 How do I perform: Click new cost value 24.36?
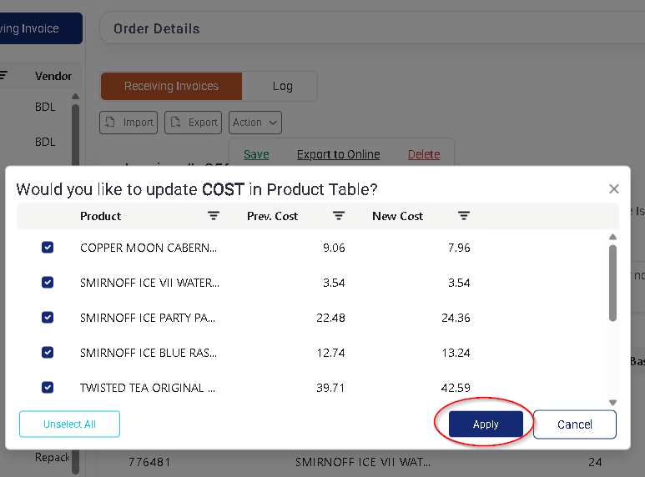pyautogui.click(x=456, y=318)
